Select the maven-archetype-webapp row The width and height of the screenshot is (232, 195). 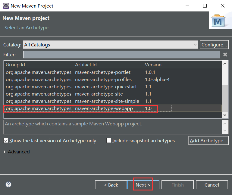tap(113, 109)
